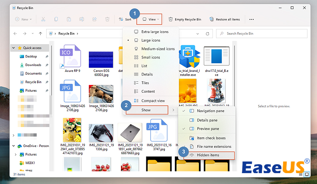Click the Up arrow navigation icon

tap(41, 33)
